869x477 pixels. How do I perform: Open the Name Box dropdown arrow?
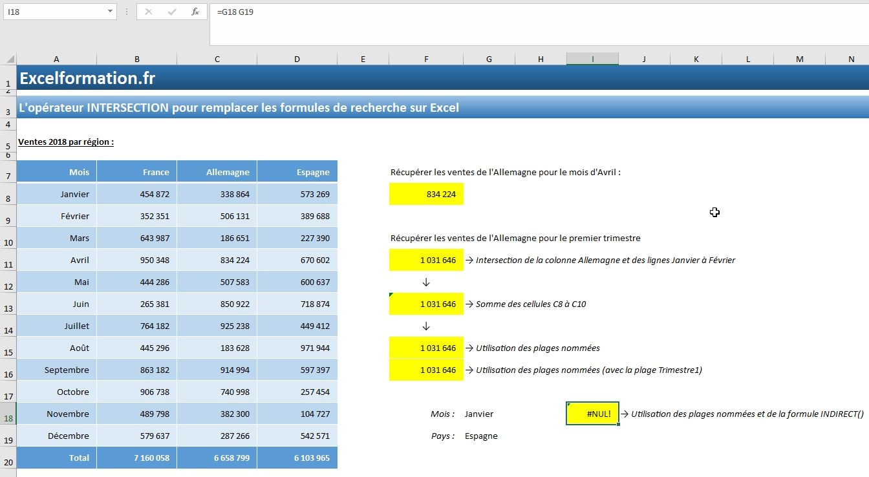point(111,12)
